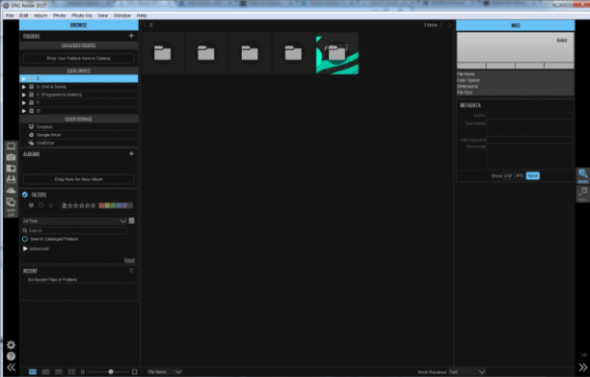Click the Info panel header
Screen dimensions: 590x377
[x=516, y=25]
